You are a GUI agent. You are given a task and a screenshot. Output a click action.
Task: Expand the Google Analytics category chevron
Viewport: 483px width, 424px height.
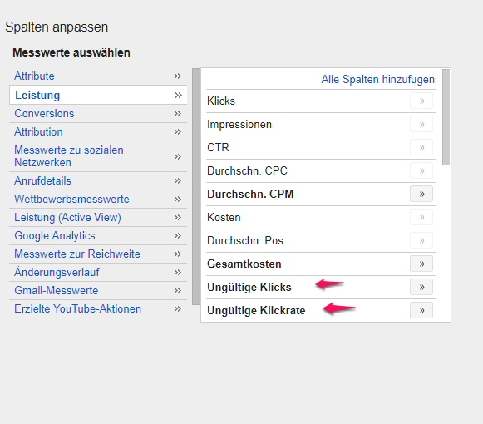(177, 236)
